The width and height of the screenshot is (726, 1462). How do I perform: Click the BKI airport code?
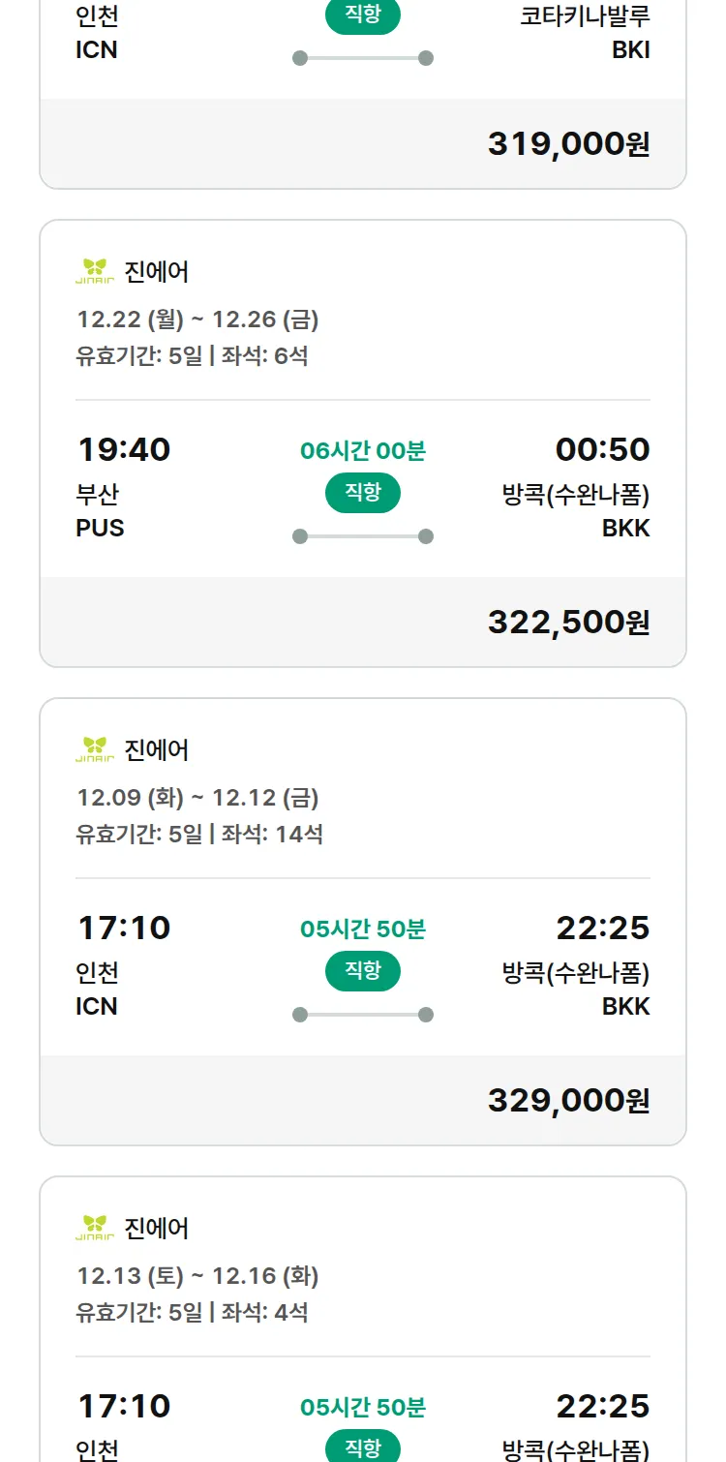pyautogui.click(x=630, y=50)
